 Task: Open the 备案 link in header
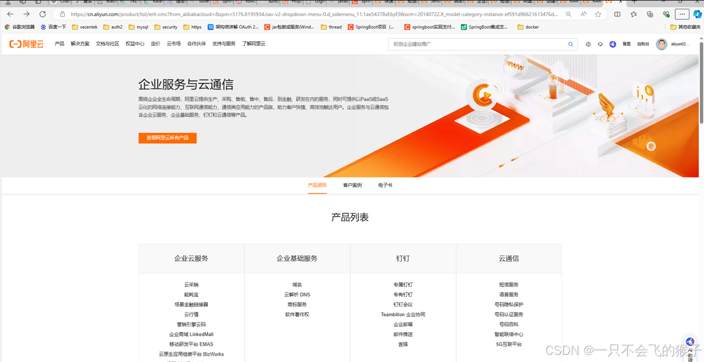(626, 44)
